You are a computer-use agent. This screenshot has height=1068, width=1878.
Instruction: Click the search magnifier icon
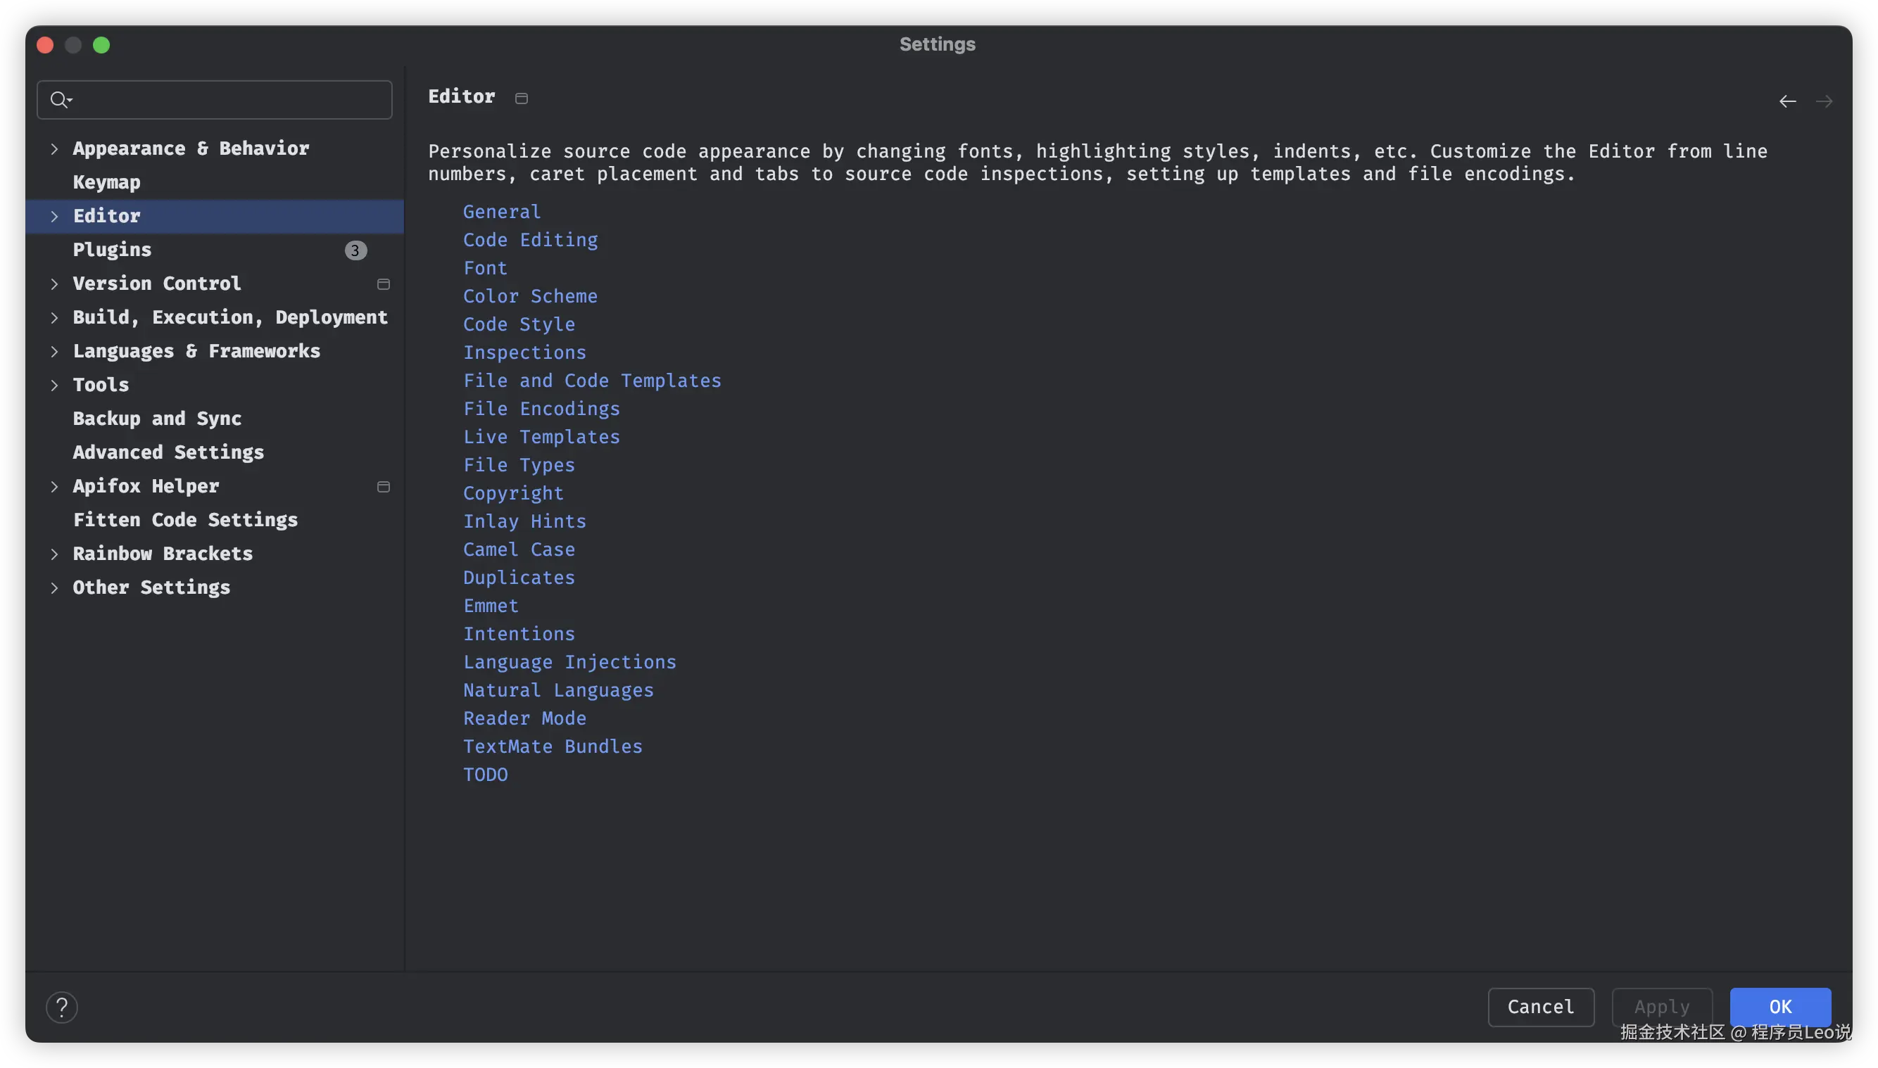coord(59,99)
